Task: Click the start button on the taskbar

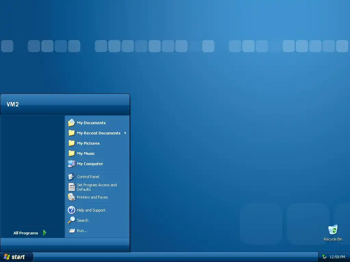Action: [16, 257]
